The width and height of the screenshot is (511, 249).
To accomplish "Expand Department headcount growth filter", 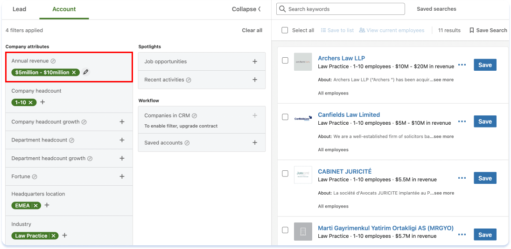I will click(x=122, y=158).
